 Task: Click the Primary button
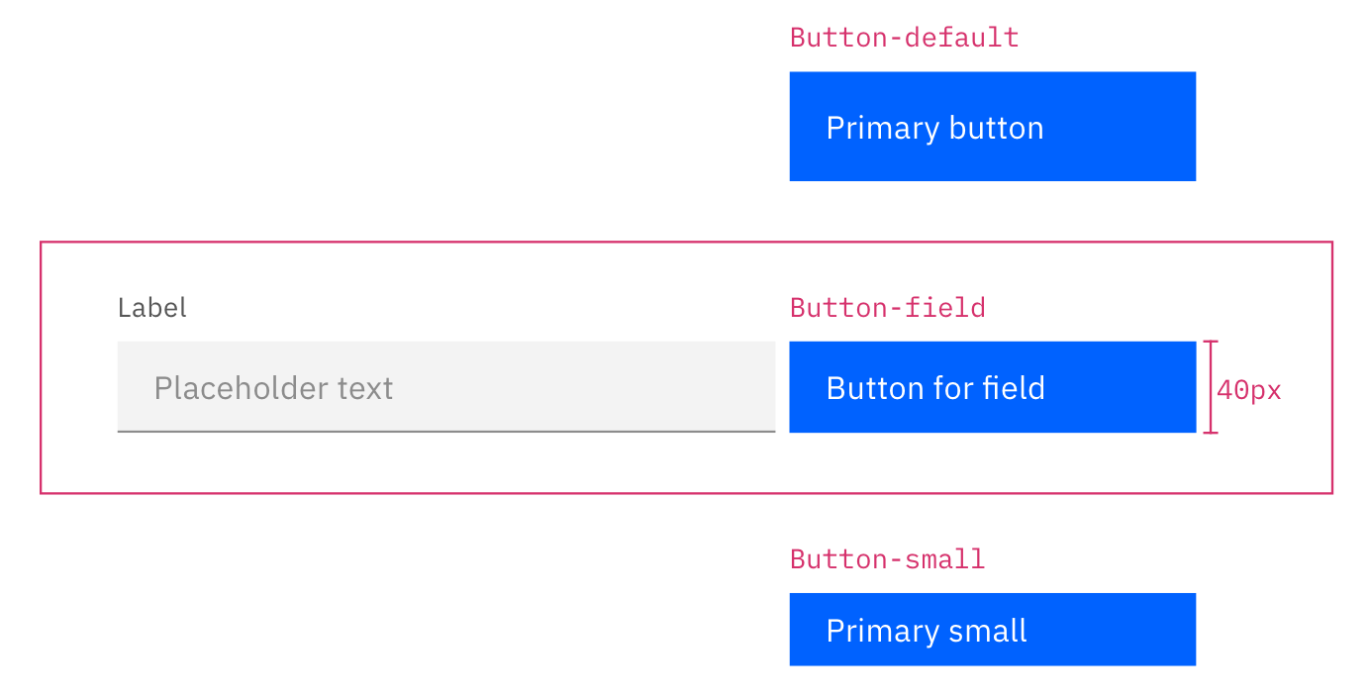pyautogui.click(x=992, y=127)
